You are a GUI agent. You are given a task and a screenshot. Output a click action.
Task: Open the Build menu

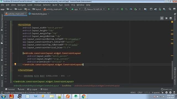tap(55, 5)
